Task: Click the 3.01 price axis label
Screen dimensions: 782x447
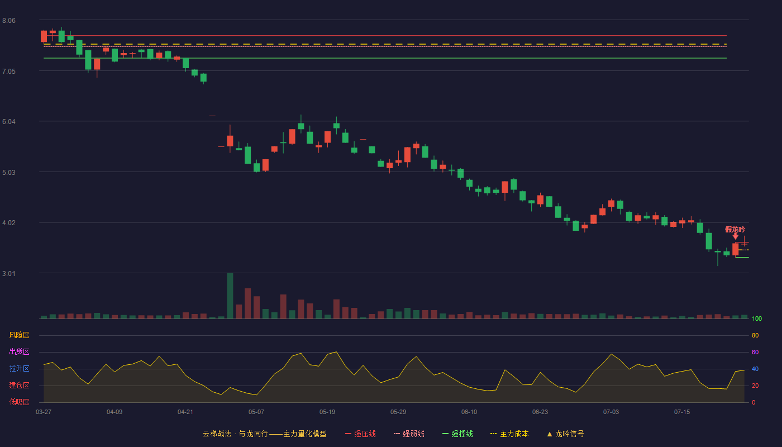Action: [x=9, y=274]
